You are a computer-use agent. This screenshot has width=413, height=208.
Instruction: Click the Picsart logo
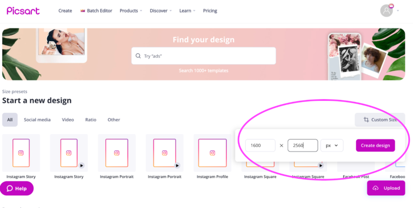tap(23, 11)
